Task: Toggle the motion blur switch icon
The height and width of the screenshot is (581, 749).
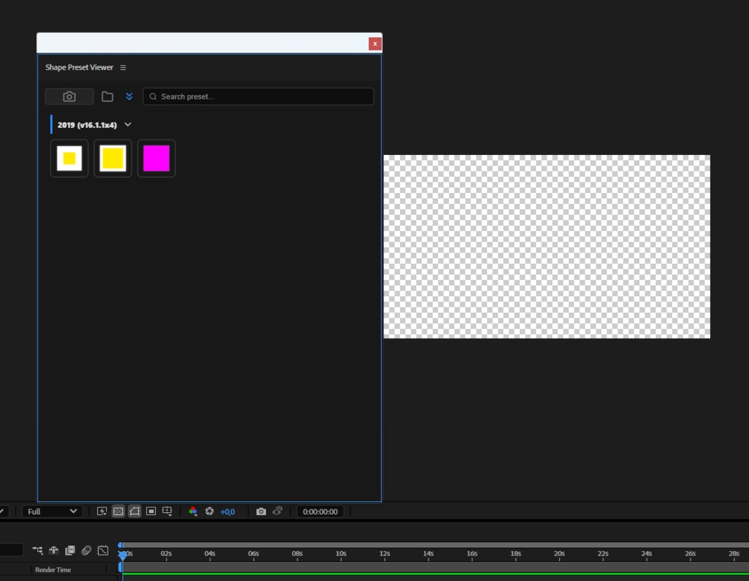Action: (86, 550)
